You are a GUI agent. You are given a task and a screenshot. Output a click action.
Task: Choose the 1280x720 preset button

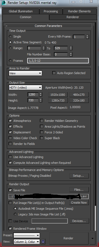coord(58,100)
